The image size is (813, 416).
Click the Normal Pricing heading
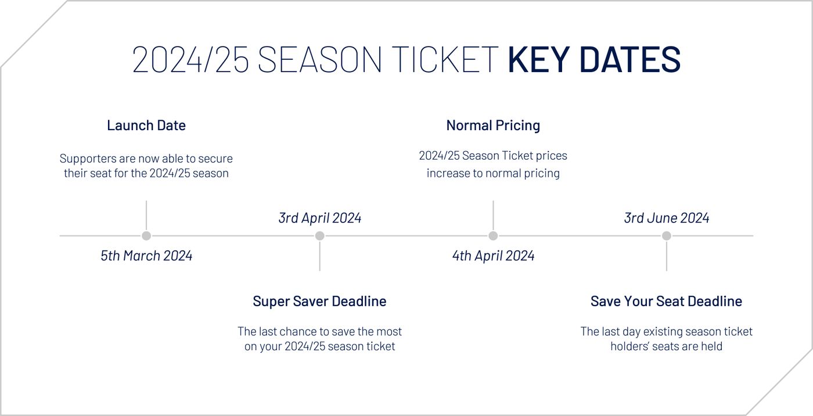(x=493, y=125)
